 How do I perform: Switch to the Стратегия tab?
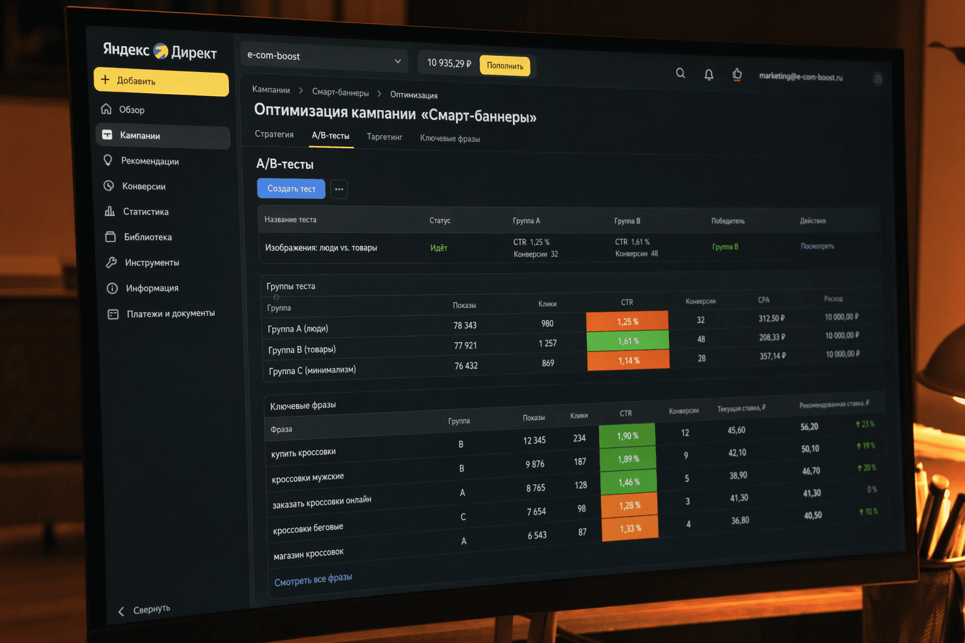click(x=274, y=134)
